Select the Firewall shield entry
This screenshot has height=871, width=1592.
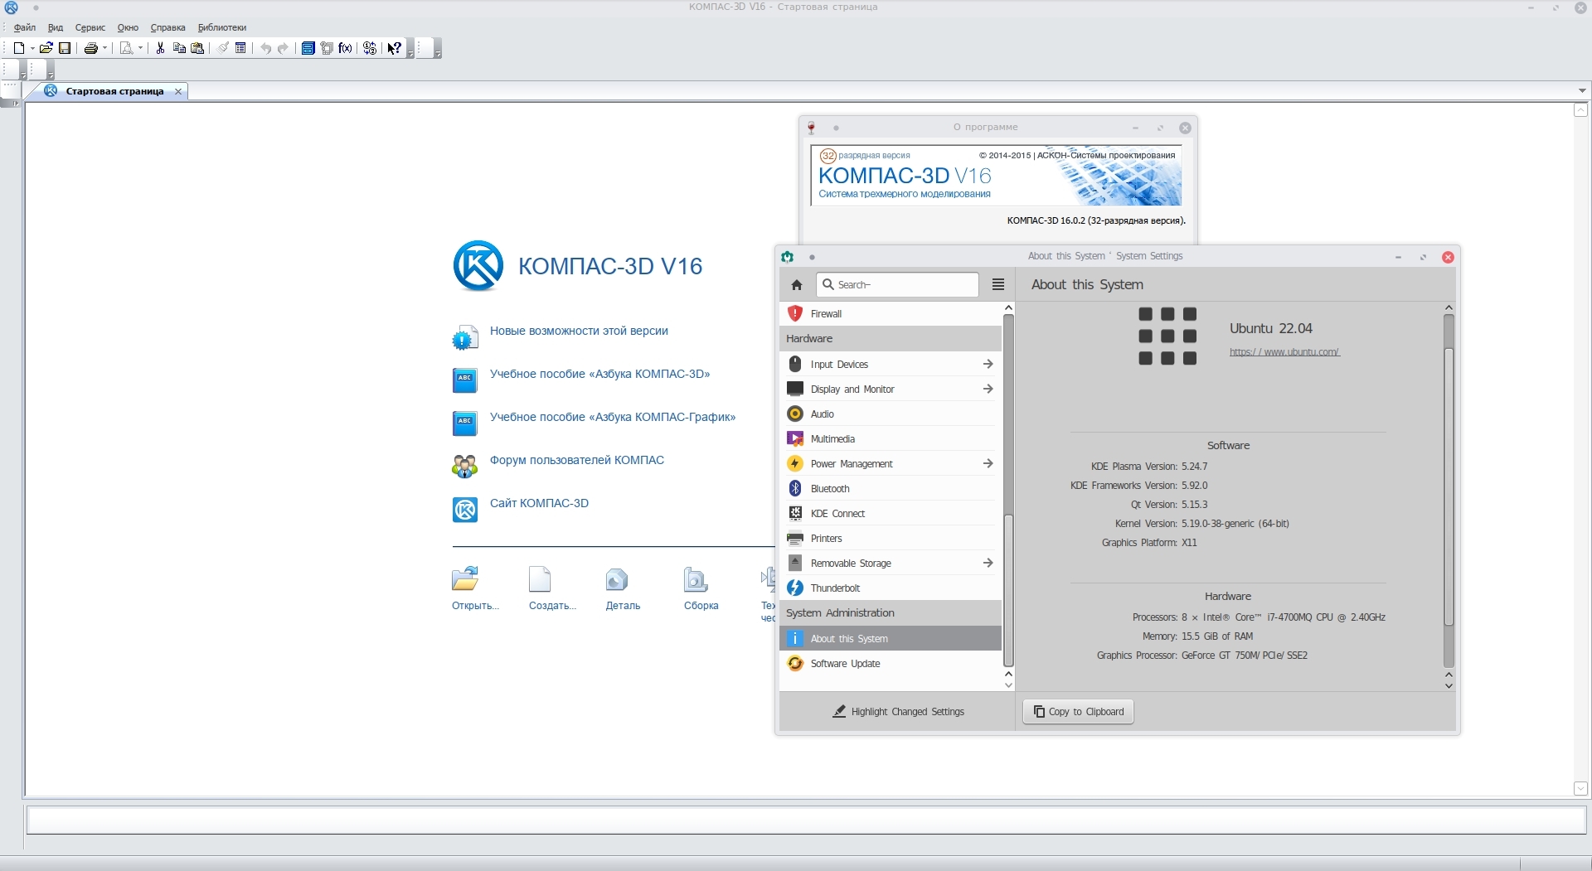pyautogui.click(x=891, y=313)
